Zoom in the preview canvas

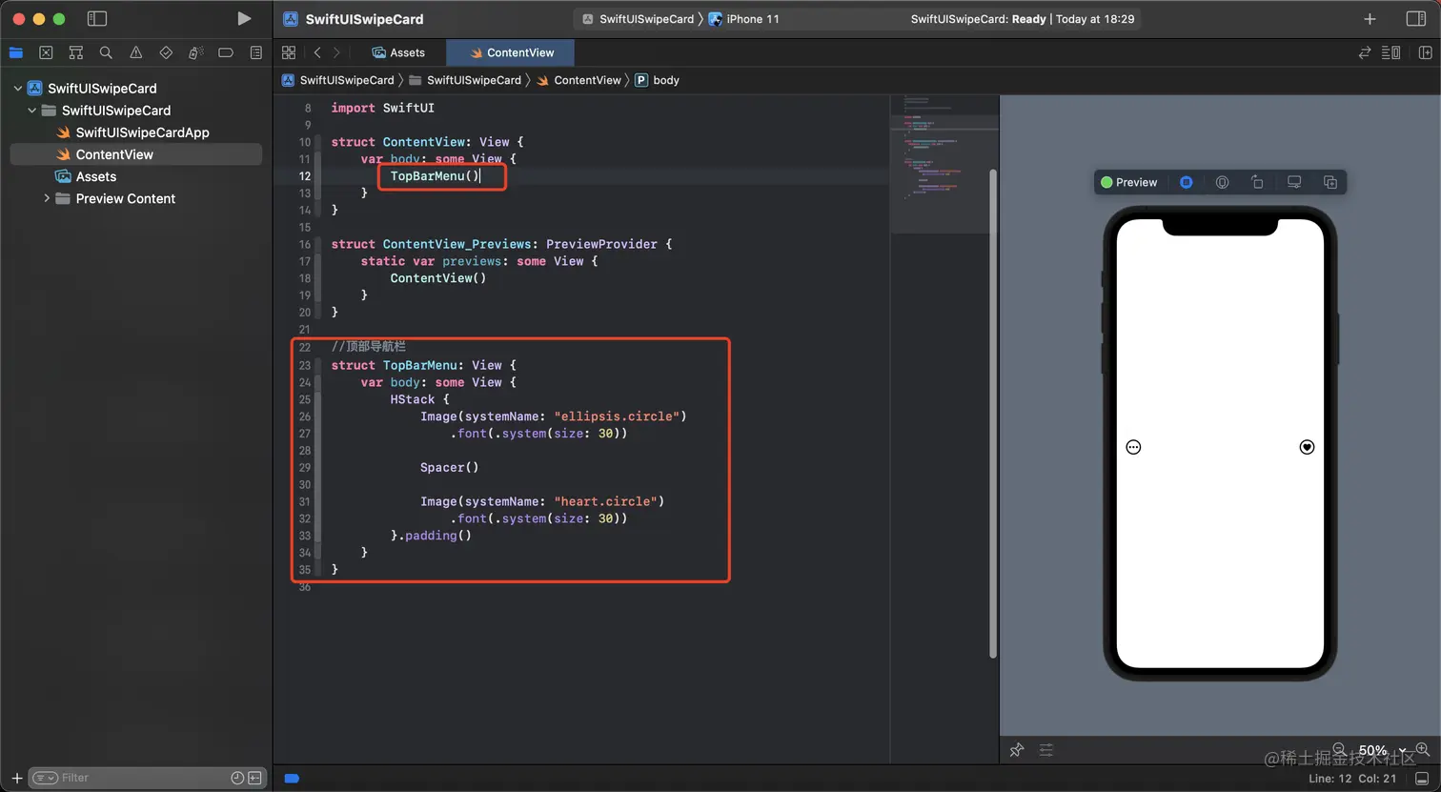pyautogui.click(x=1422, y=750)
